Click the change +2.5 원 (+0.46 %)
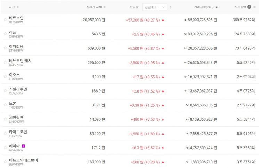 point(146,34)
